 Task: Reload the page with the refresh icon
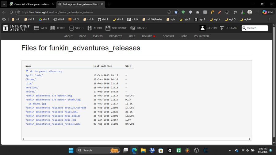click(x=11, y=12)
